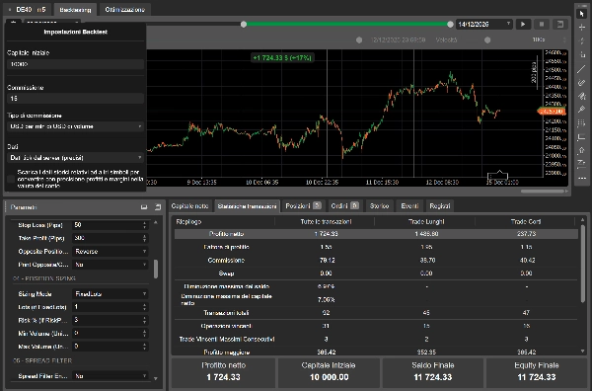Open the end date 14/12/2026 dropdown
The width and height of the screenshot is (592, 391).
(x=484, y=24)
